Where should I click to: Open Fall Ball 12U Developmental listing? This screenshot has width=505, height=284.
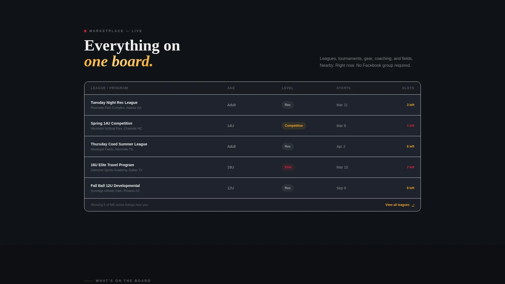252,188
